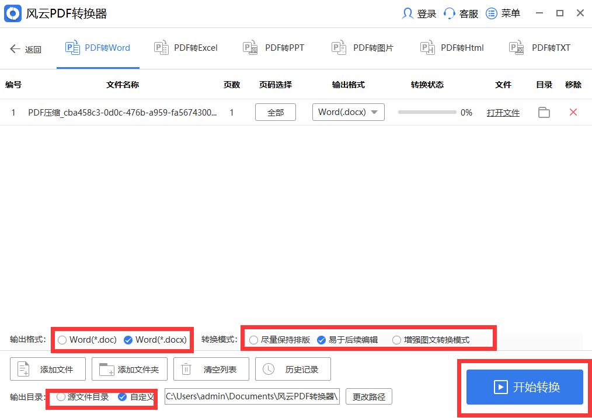Switch to PDF转图片 tab label
Image resolution: width=592 pixels, height=418 pixels.
tap(373, 48)
